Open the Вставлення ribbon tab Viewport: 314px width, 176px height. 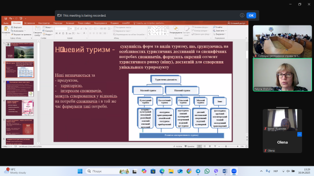tap(29, 23)
